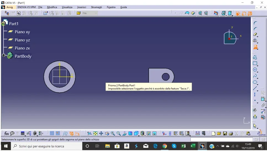The image size is (267, 151).
Task: Select the Axis sketch tool
Action: click(x=255, y=94)
